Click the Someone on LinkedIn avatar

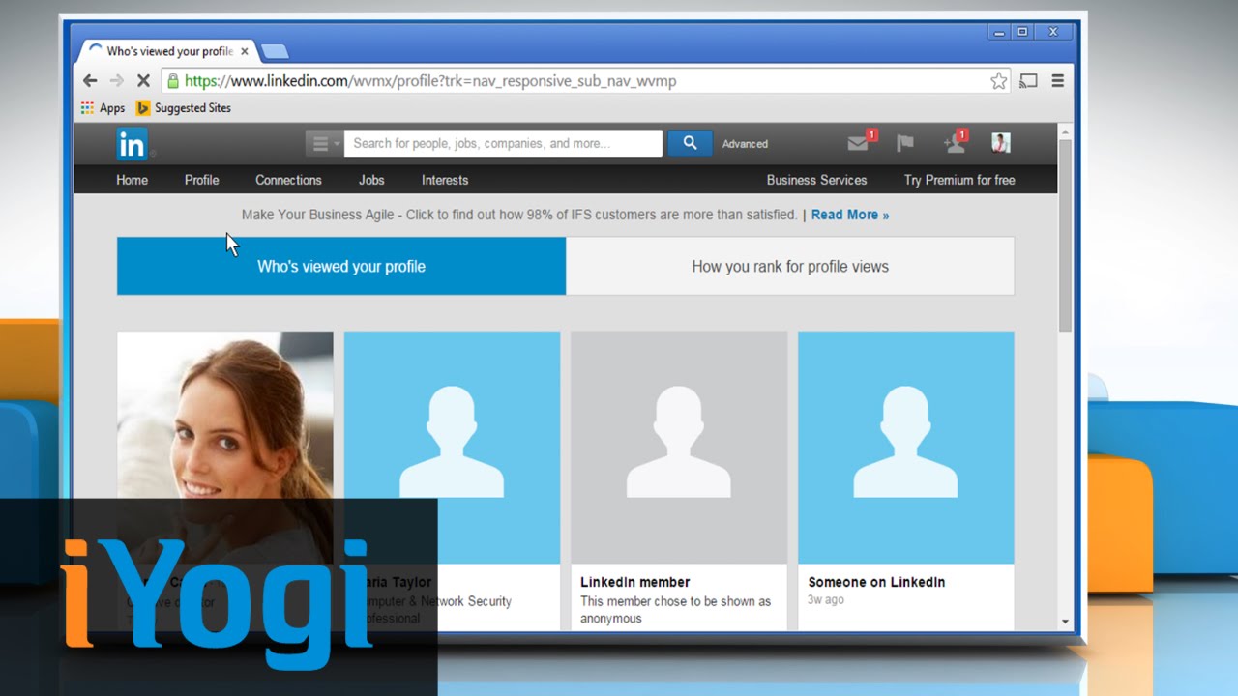click(906, 448)
